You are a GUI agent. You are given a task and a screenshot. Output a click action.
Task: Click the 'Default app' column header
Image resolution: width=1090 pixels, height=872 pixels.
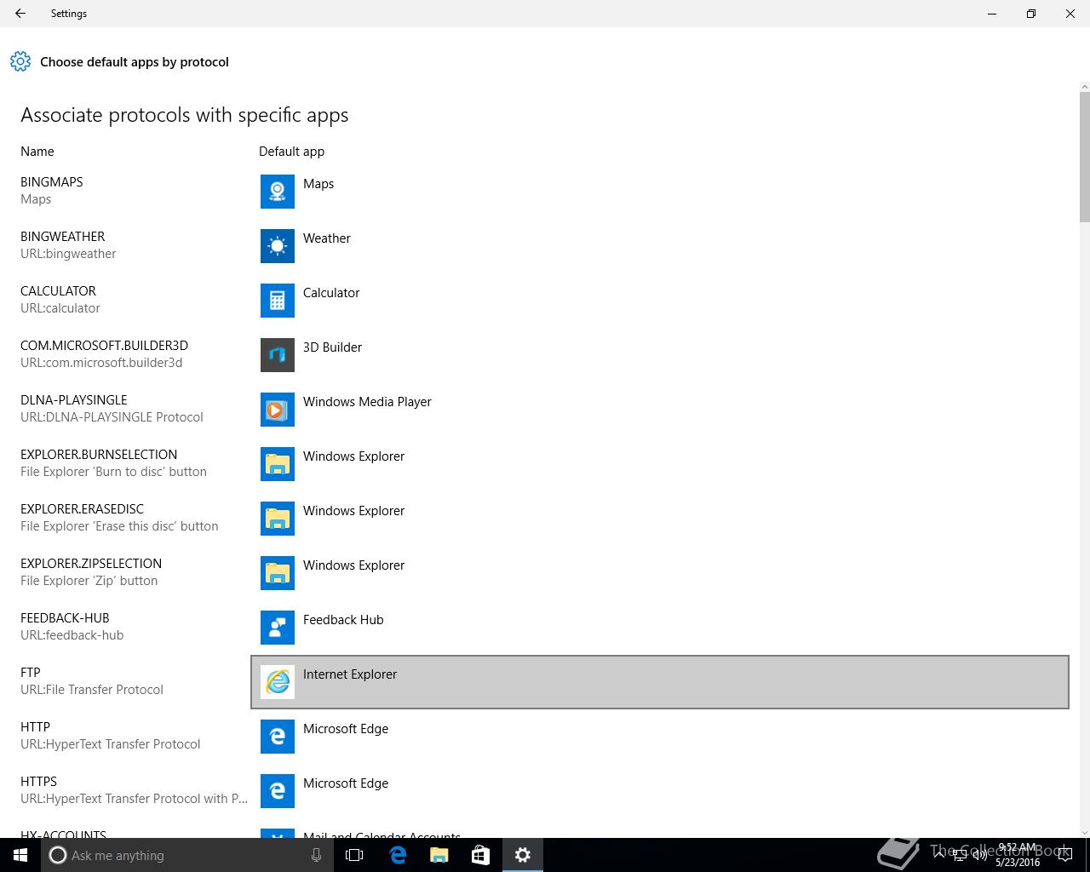tap(291, 152)
